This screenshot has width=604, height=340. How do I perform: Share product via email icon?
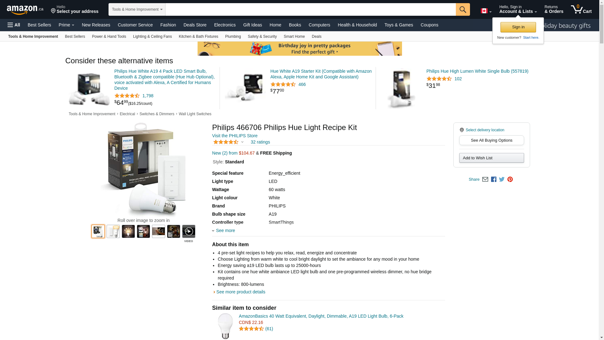click(x=485, y=179)
